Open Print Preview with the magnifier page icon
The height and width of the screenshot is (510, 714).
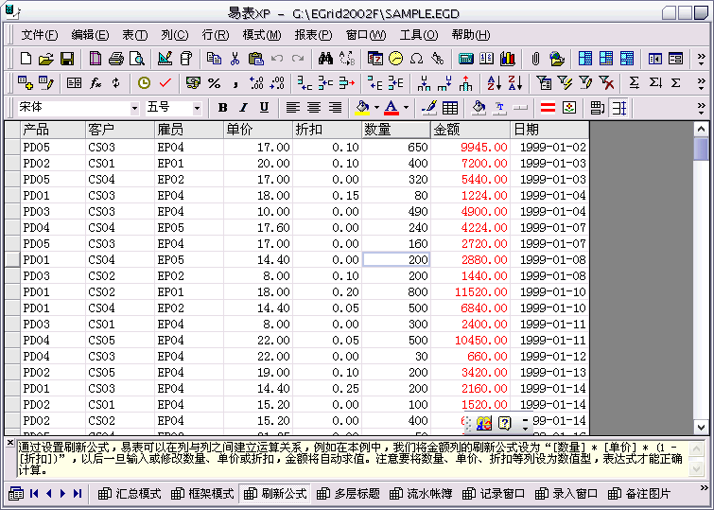(137, 59)
